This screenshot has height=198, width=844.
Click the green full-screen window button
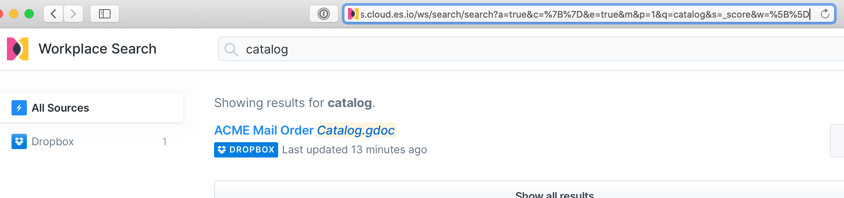click(29, 14)
